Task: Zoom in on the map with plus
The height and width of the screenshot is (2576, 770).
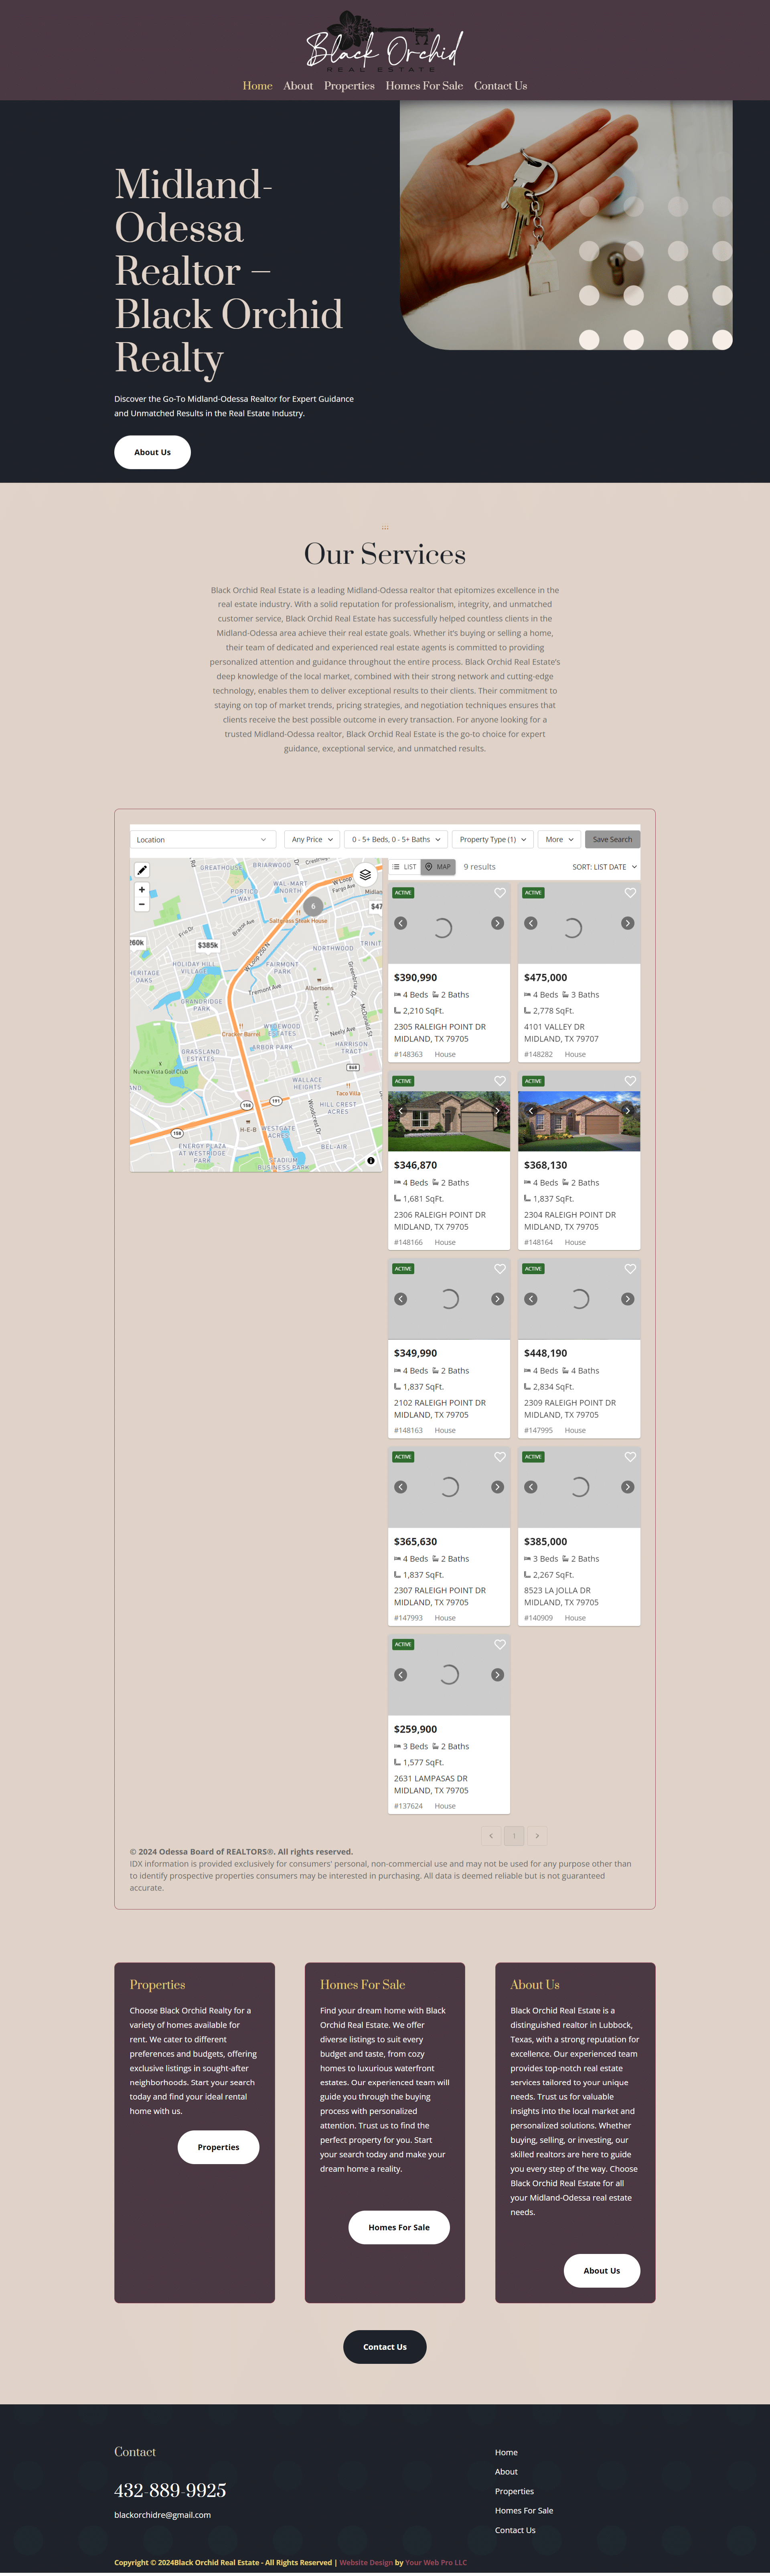Action: (142, 889)
